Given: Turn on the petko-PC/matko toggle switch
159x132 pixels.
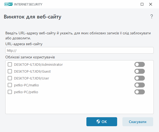Looking at the screenshot, I should 140,85.
